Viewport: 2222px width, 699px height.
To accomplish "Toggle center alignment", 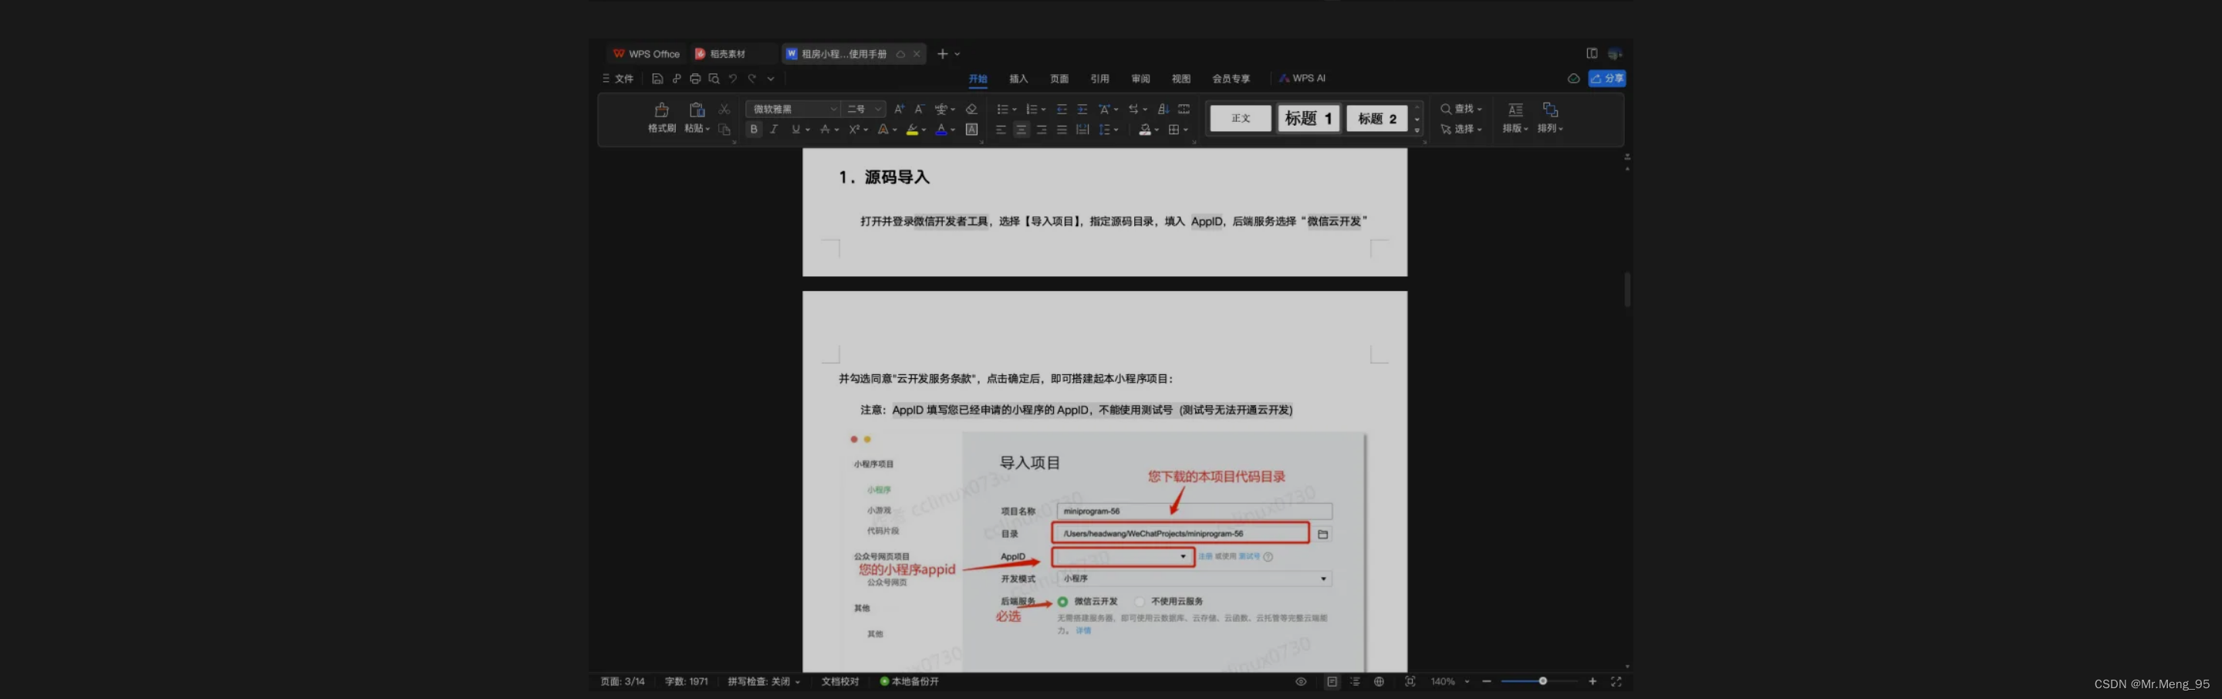I will point(1021,130).
